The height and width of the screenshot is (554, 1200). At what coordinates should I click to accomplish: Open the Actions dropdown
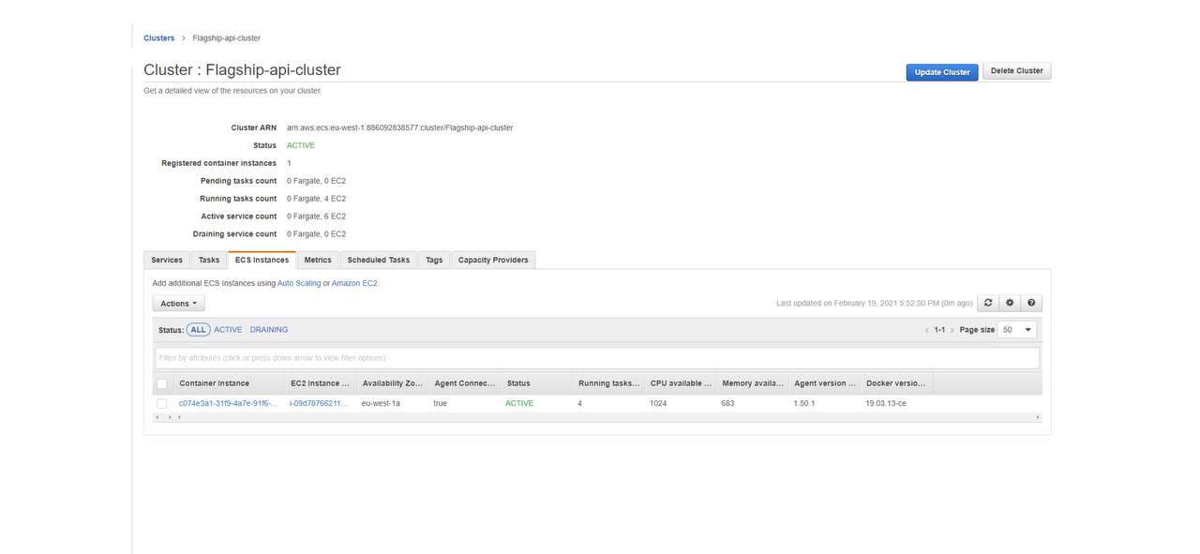tap(178, 304)
